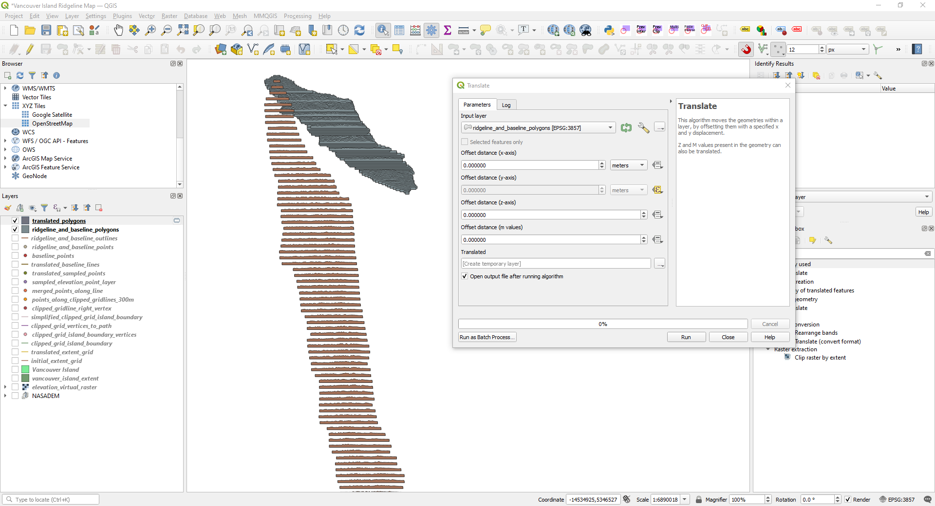Click the Refresh map icon
Screen dimensions: 935x506
359,31
